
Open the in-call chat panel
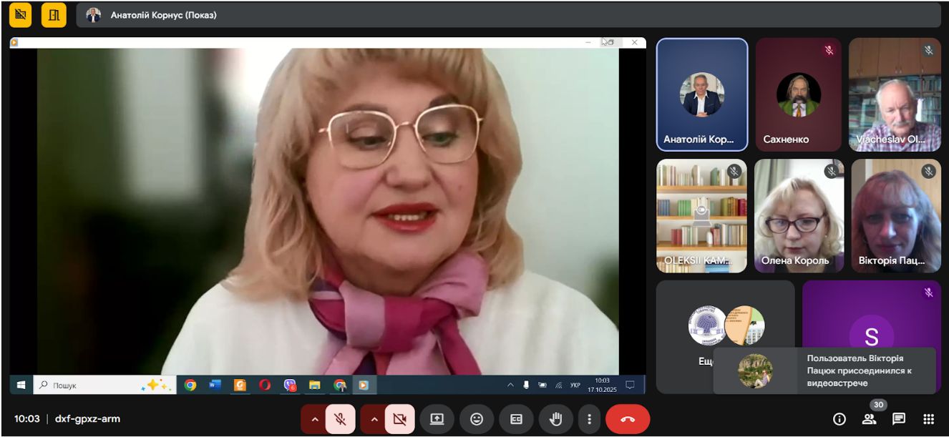[x=899, y=419]
